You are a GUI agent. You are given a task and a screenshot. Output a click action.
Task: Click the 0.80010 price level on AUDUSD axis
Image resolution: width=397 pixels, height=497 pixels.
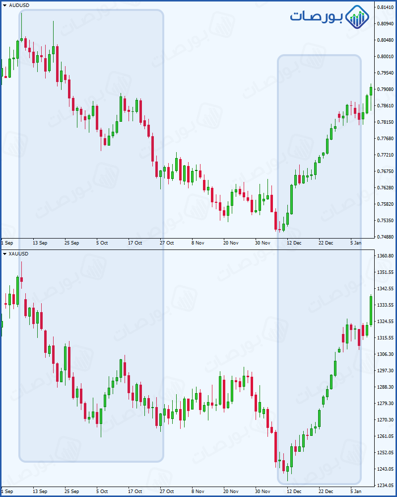coord(385,57)
